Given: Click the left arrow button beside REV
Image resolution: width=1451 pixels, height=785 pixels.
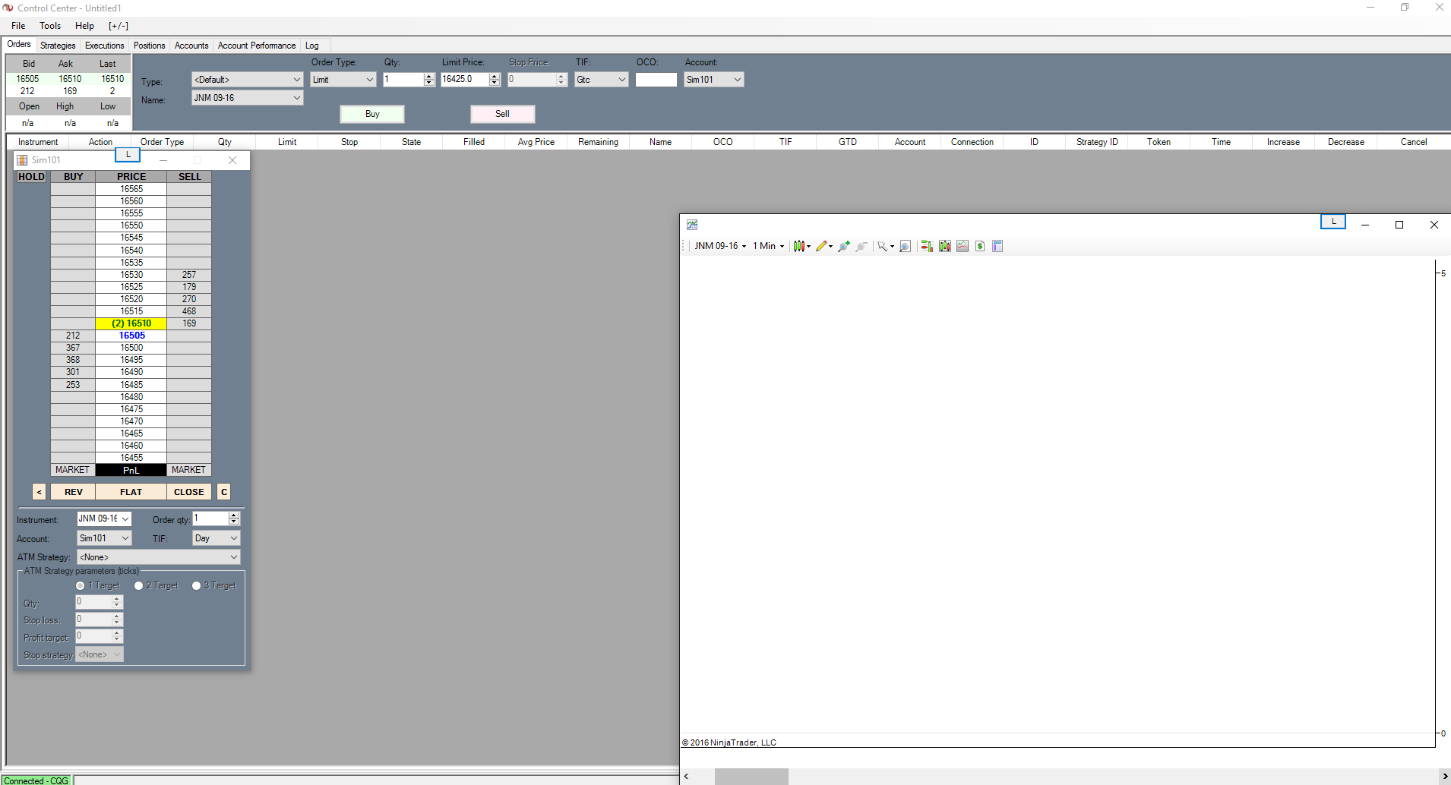Looking at the screenshot, I should pyautogui.click(x=40, y=492).
